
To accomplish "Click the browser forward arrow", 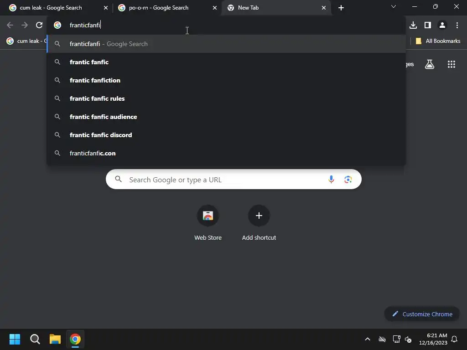I will (25, 26).
